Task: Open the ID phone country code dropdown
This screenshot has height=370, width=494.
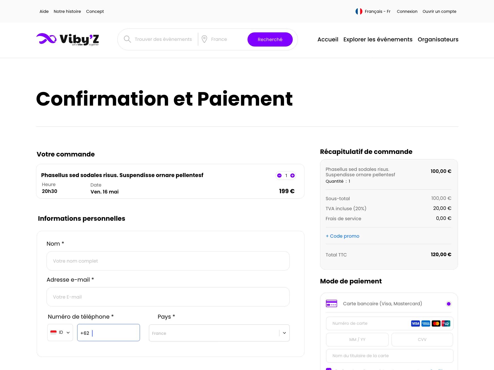Action: click(x=60, y=332)
